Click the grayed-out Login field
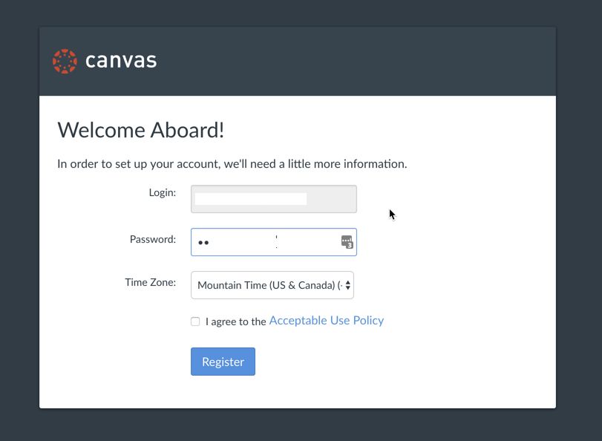This screenshot has height=441, width=602. coord(273,198)
